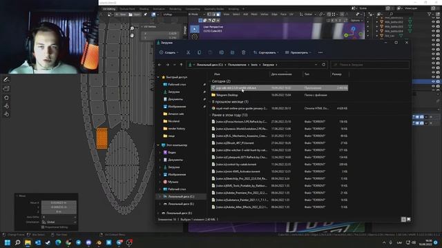This screenshot has width=442, height=248.
Task: Open the three-dot more options menu
Action: click(x=320, y=52)
